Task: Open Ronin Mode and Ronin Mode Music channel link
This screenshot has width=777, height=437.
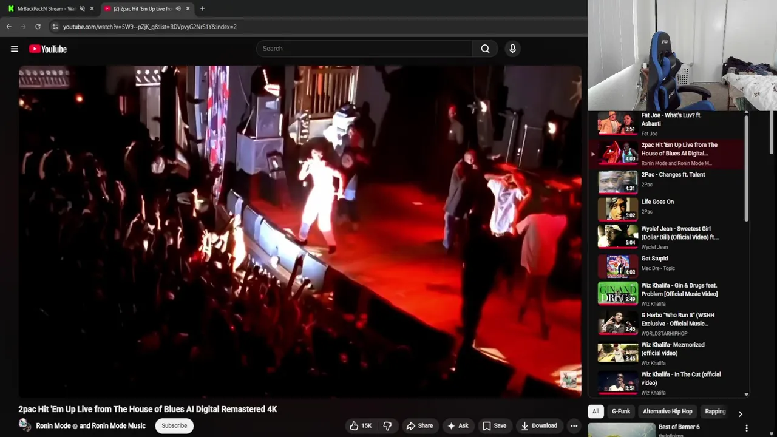Action: (x=91, y=425)
